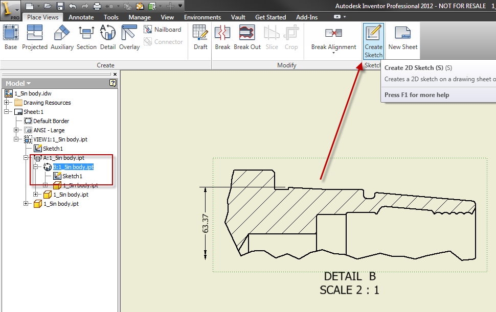Select Sheet:1 in the browser tree
Screen dimensions: 496x312
click(33, 112)
